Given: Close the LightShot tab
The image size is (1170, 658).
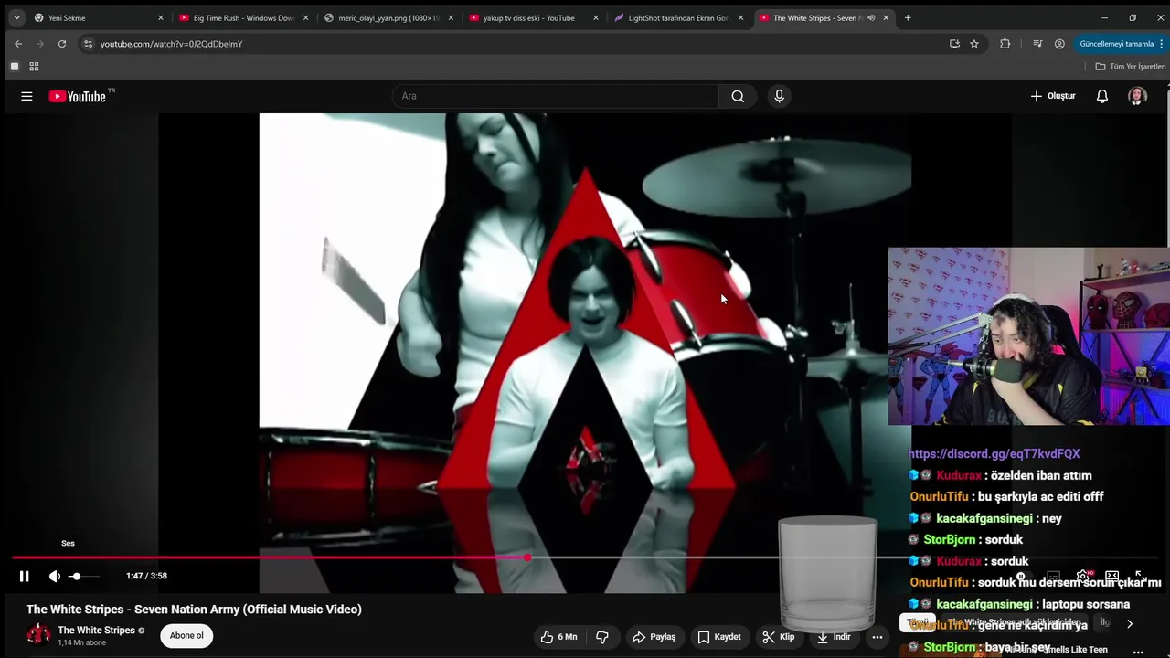Looking at the screenshot, I should (x=740, y=17).
